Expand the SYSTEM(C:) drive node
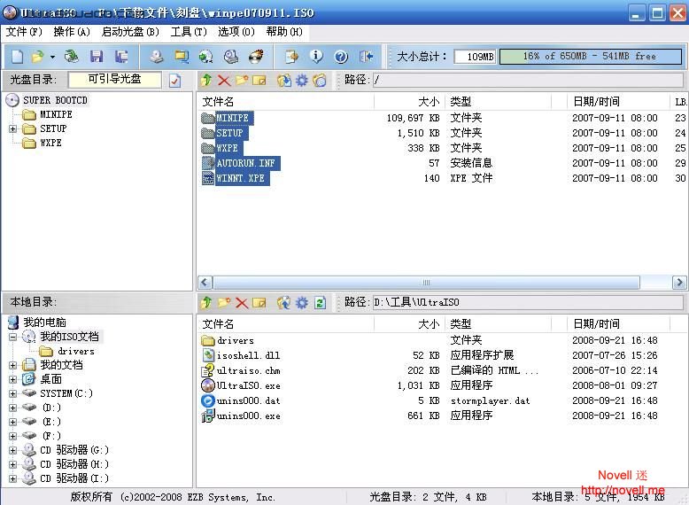 pyautogui.click(x=12, y=393)
